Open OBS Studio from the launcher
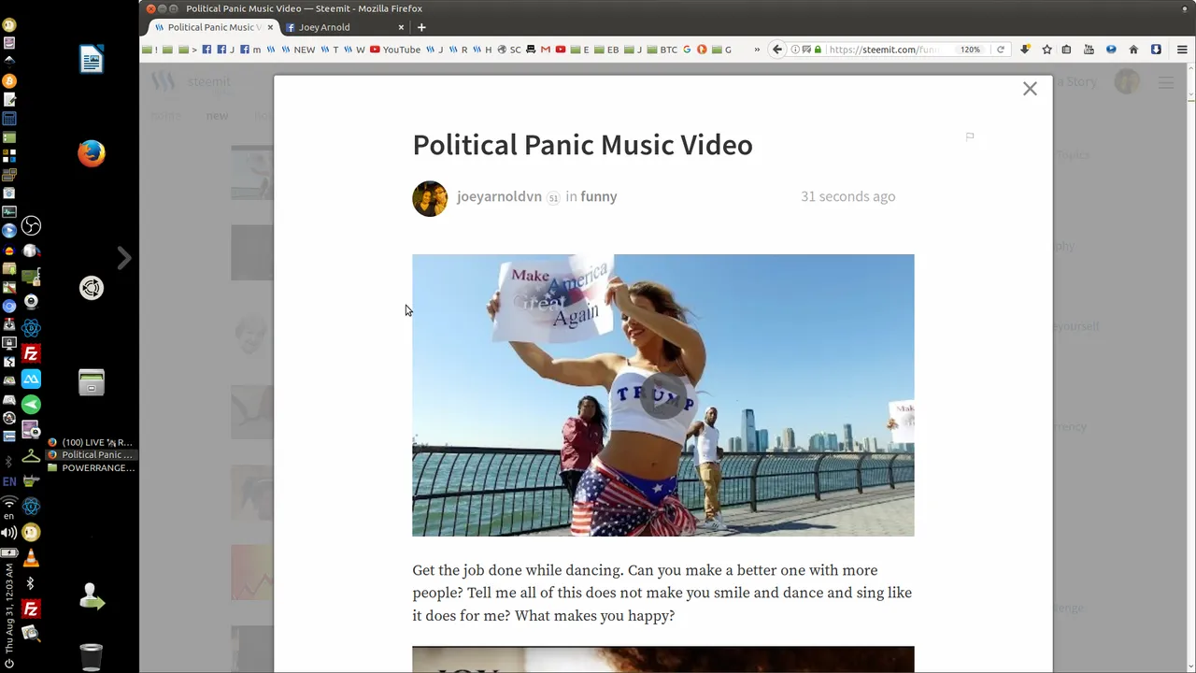 31,226
